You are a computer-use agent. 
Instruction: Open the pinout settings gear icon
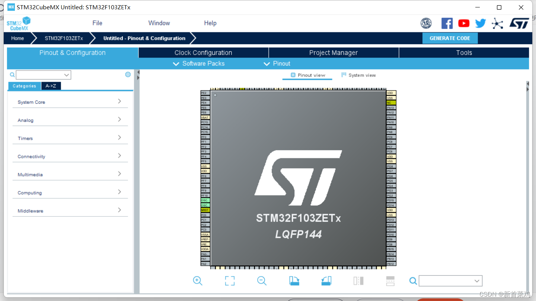point(128,74)
